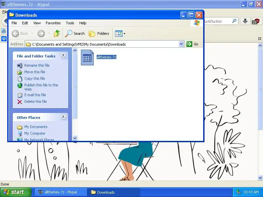This screenshot has height=197, width=263.
Task: Click Mypal page scroll up arrow
Action: (x=260, y=45)
